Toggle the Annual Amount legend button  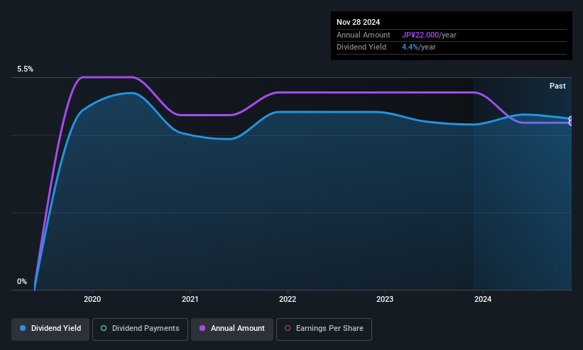(x=232, y=329)
